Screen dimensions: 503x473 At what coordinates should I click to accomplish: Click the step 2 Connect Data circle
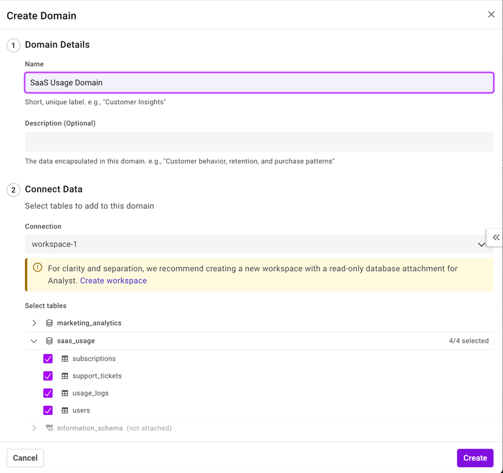[x=13, y=189]
